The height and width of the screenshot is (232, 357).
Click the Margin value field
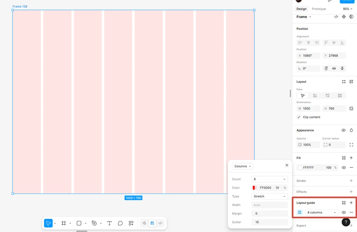coord(269,213)
